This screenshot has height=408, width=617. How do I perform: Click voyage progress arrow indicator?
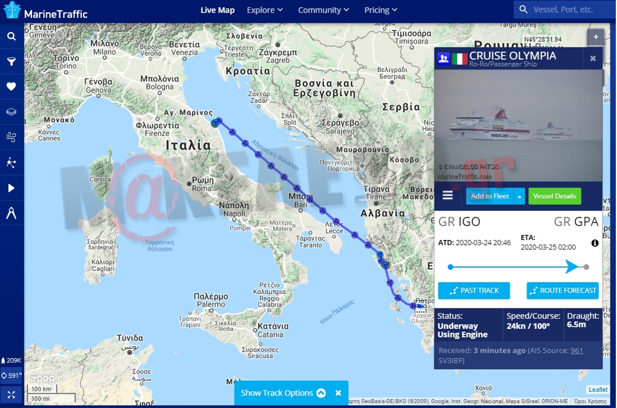tap(573, 267)
